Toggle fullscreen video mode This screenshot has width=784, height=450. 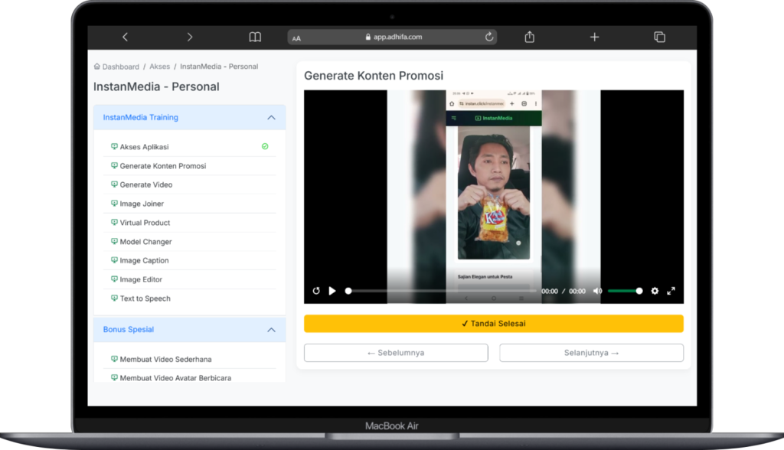[x=671, y=291]
